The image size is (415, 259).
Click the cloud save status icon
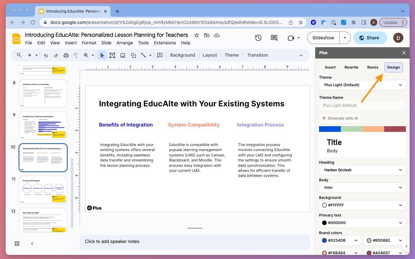coord(217,35)
